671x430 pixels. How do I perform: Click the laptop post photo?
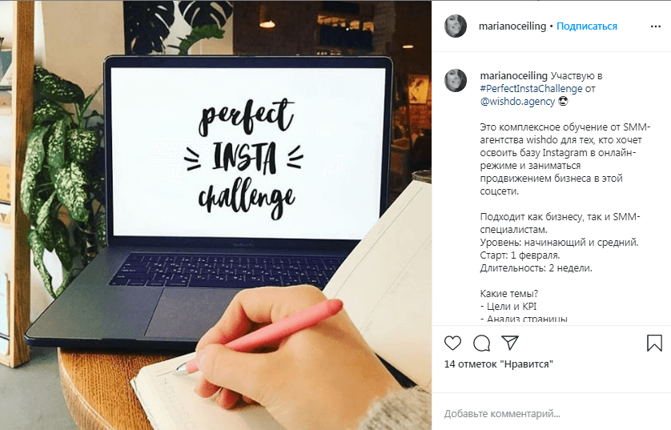pos(215,215)
